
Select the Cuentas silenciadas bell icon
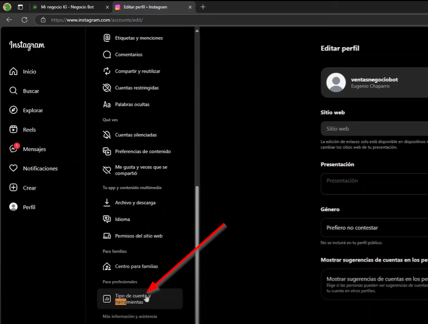click(106, 134)
